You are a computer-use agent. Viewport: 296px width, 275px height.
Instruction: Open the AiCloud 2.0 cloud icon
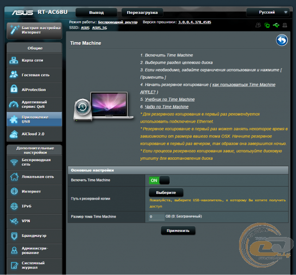14,134
